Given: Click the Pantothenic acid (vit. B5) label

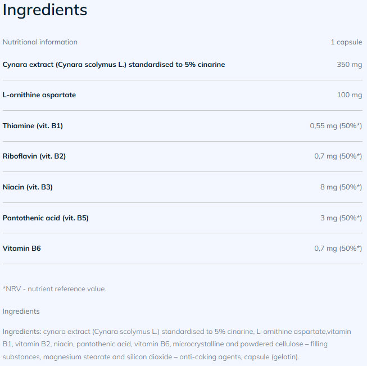Looking at the screenshot, I should [46, 218].
